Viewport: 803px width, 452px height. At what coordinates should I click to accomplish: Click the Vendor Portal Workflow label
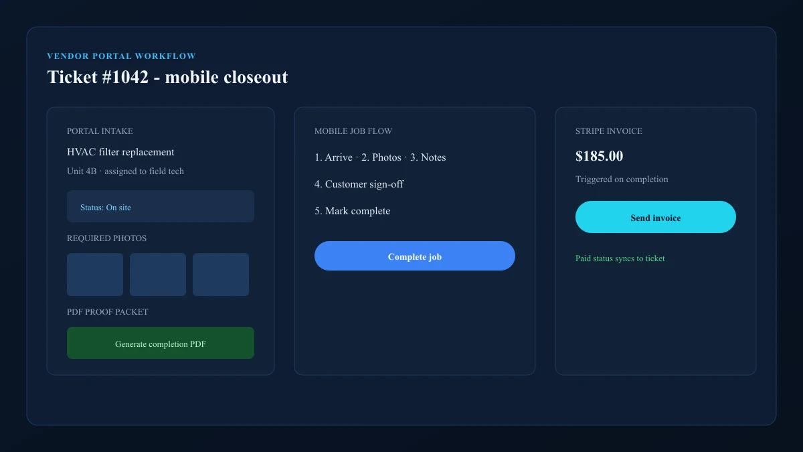121,56
